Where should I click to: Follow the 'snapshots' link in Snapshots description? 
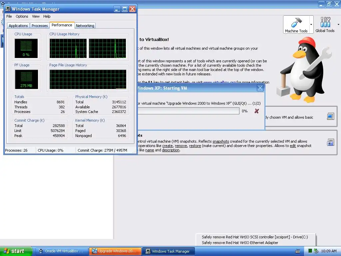click(221, 141)
